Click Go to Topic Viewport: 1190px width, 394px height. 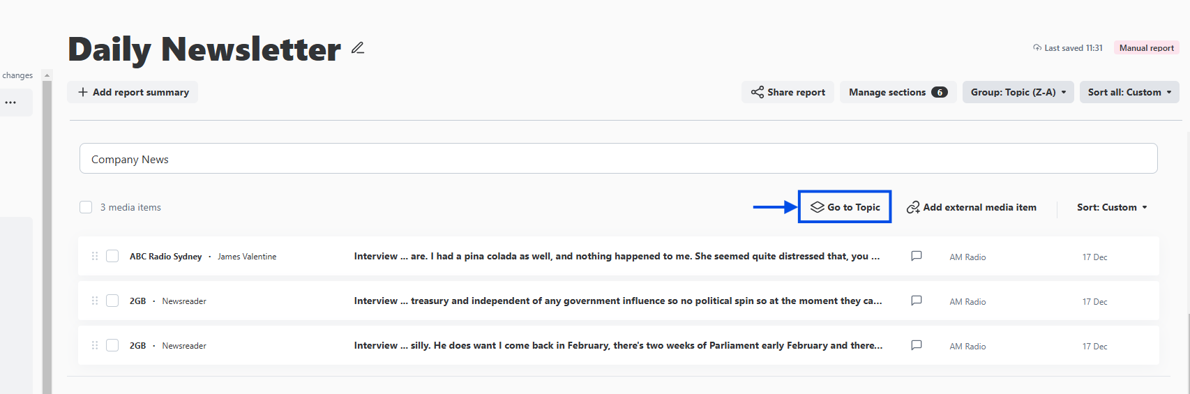pos(845,207)
